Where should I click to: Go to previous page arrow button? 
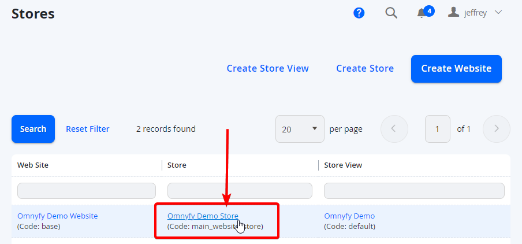[394, 129]
